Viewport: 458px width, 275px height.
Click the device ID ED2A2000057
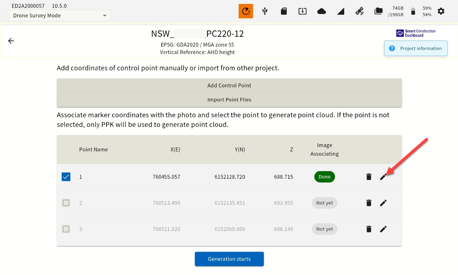(28, 6)
